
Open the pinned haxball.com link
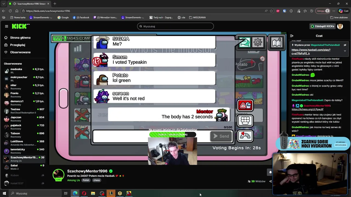pyautogui.click(x=311, y=52)
